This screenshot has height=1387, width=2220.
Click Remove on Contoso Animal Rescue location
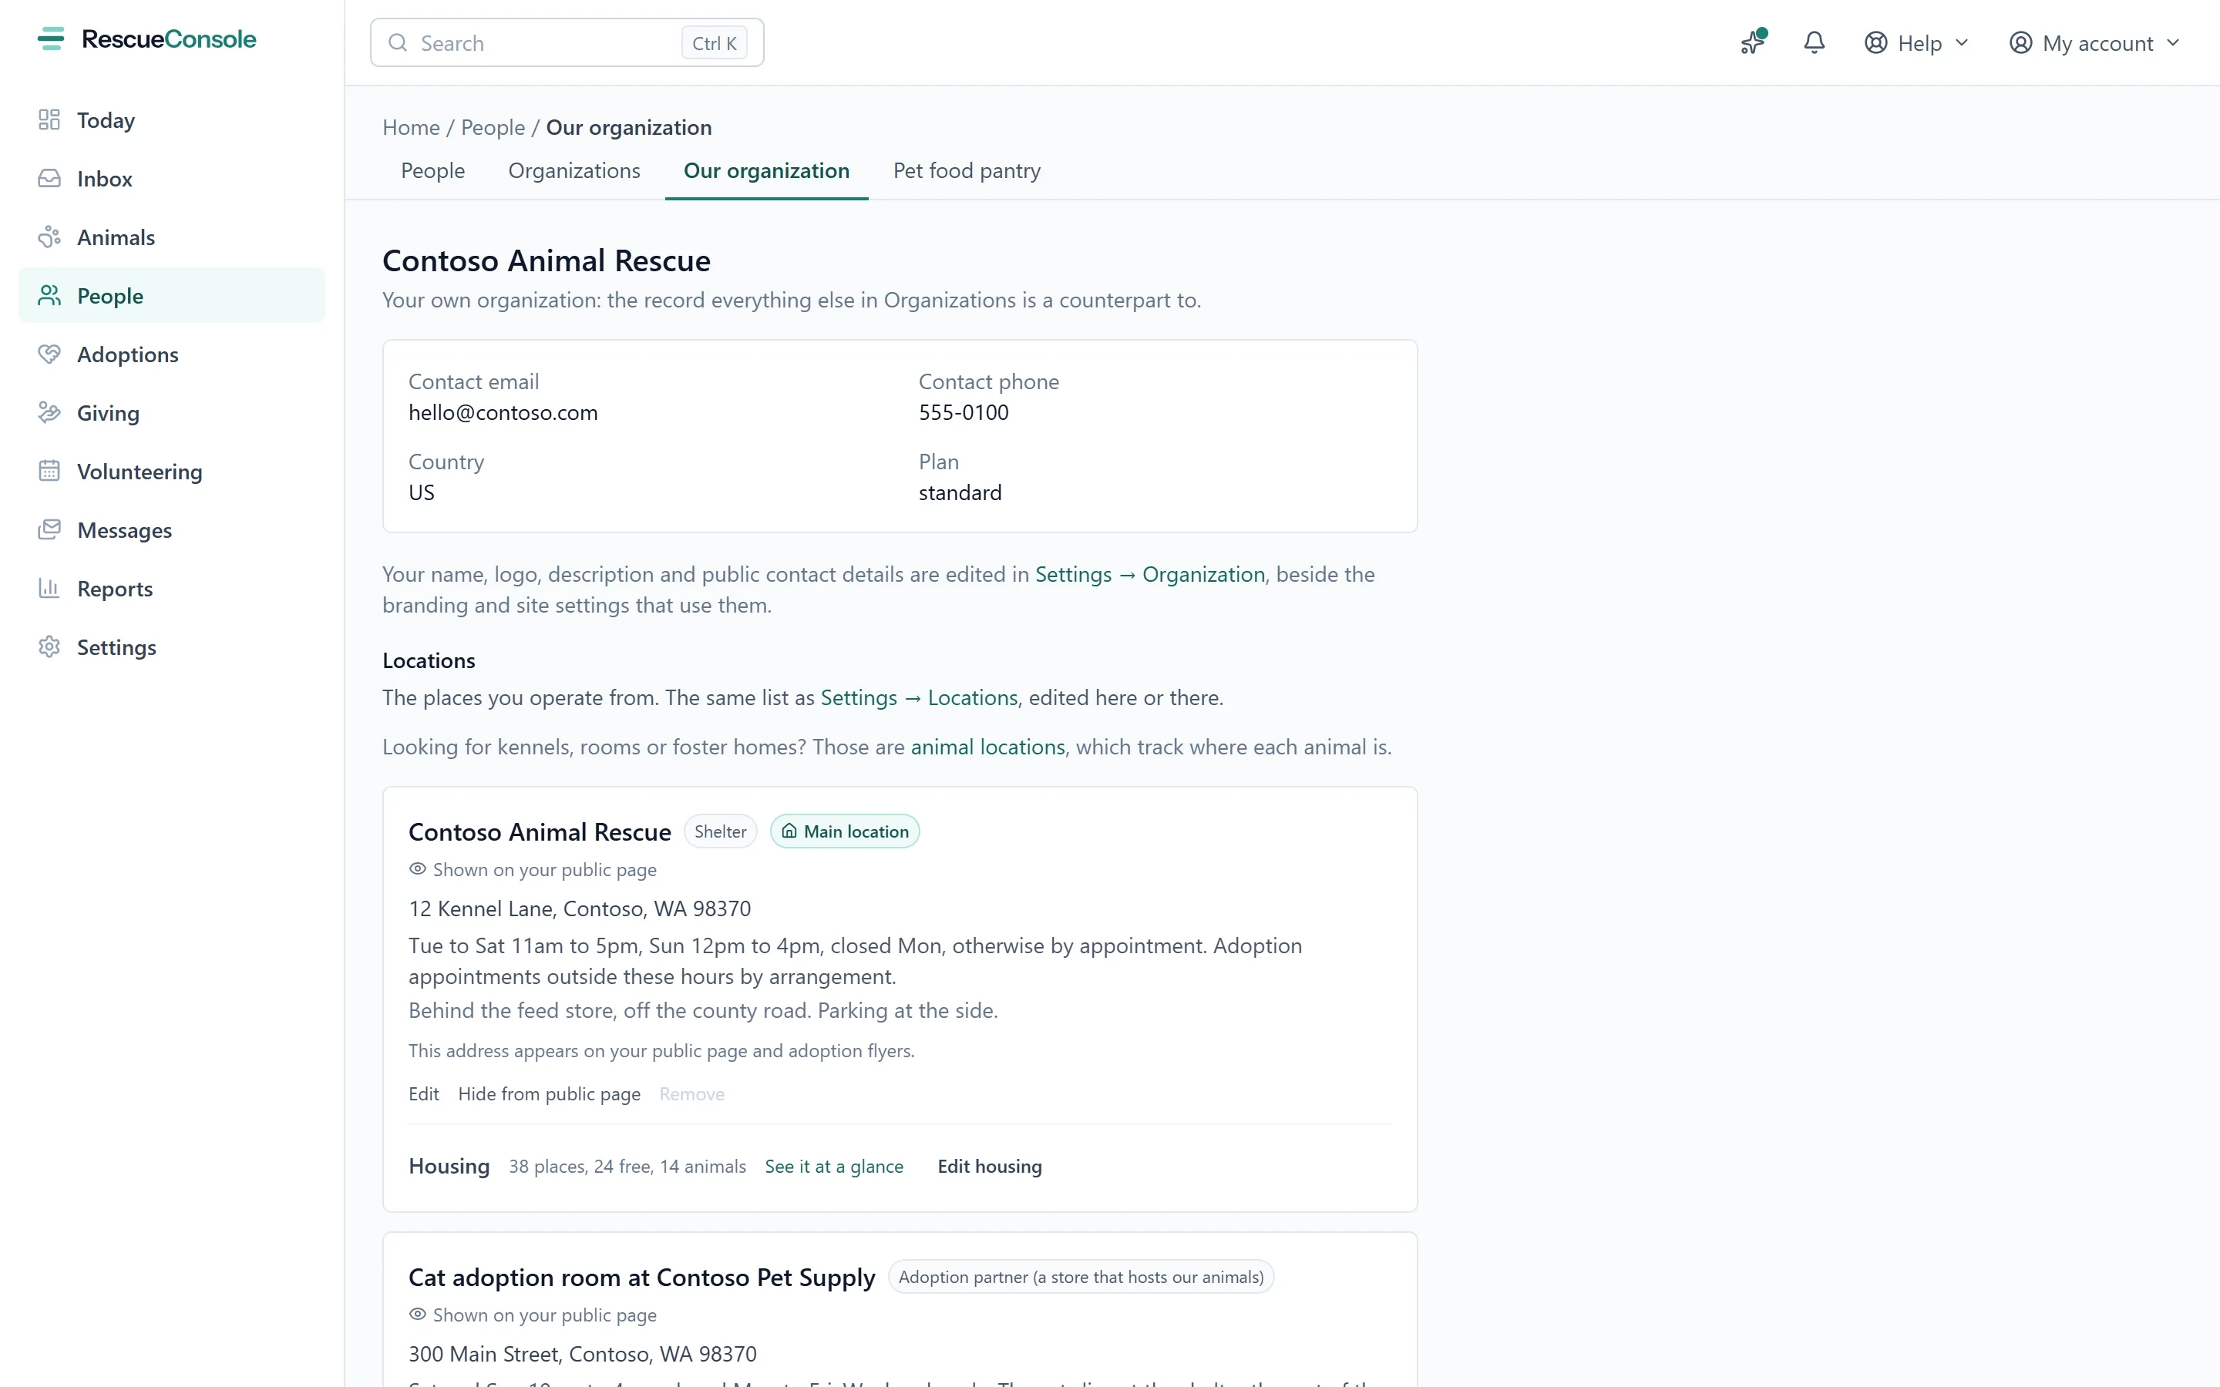pos(691,1093)
